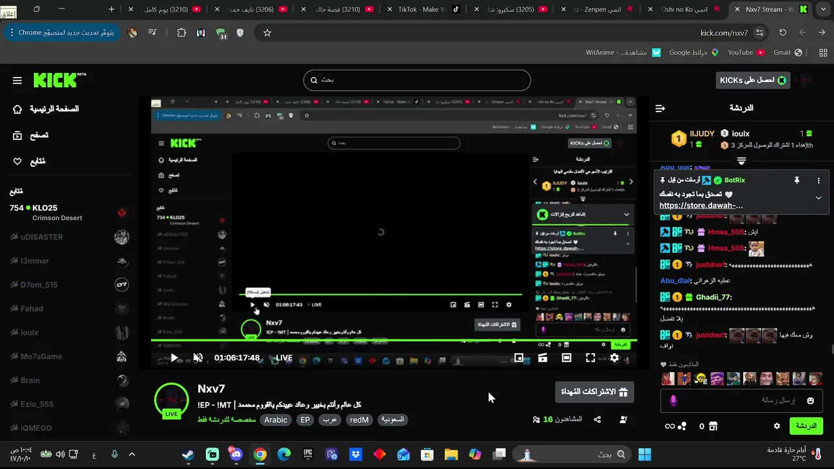Enable picture-in-picture for the stream

[x=519, y=358]
